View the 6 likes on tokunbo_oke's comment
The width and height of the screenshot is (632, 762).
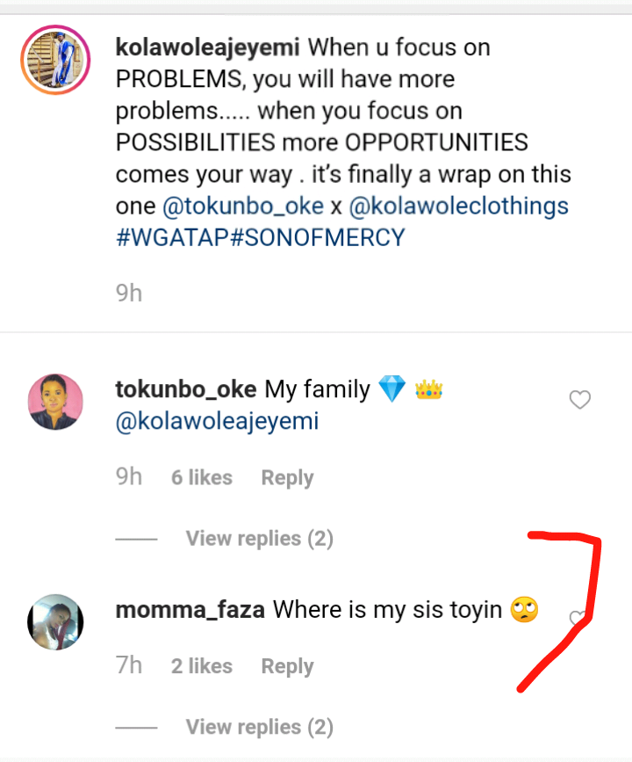click(x=202, y=477)
